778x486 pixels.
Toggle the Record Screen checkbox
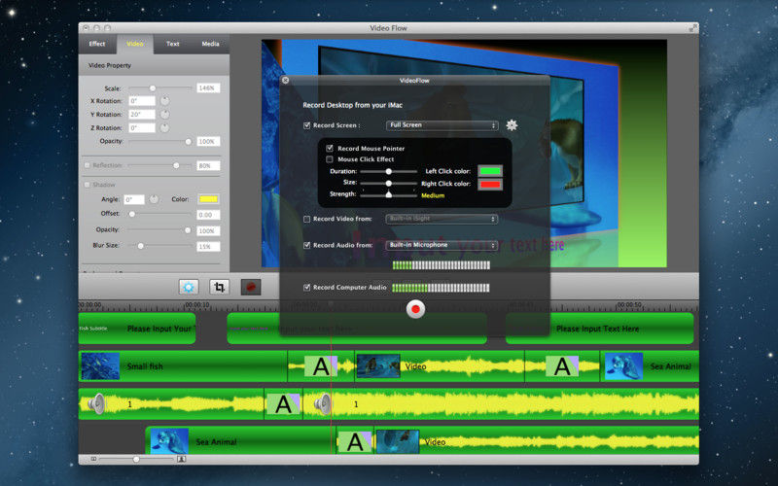[x=306, y=125]
